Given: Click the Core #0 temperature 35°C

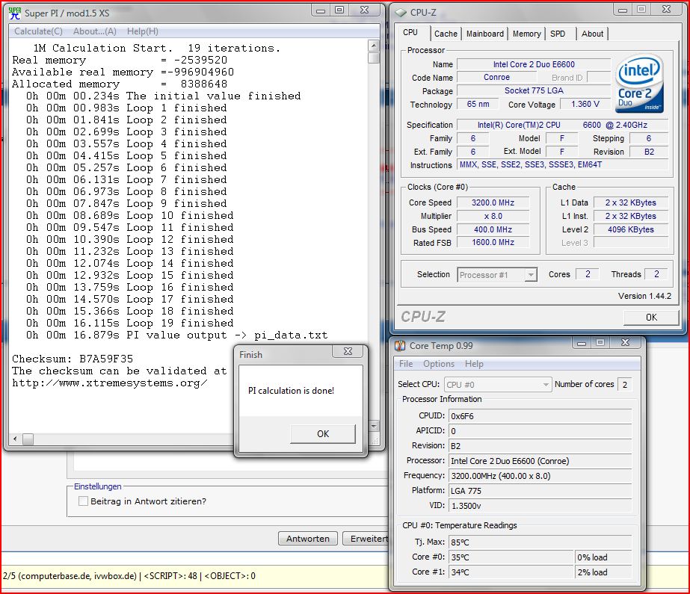Looking at the screenshot, I should [x=511, y=557].
